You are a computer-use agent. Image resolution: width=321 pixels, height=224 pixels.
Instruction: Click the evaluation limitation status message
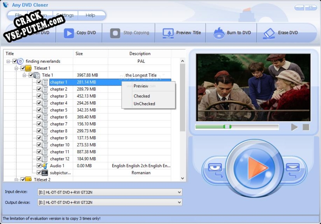coord(51,218)
